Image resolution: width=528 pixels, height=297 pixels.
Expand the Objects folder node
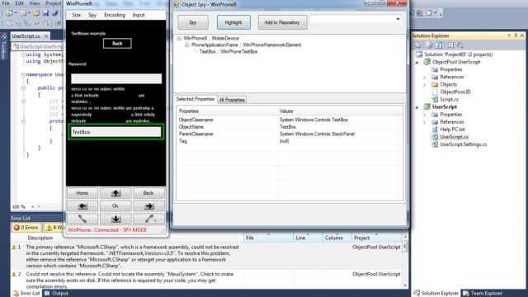[x=425, y=84]
